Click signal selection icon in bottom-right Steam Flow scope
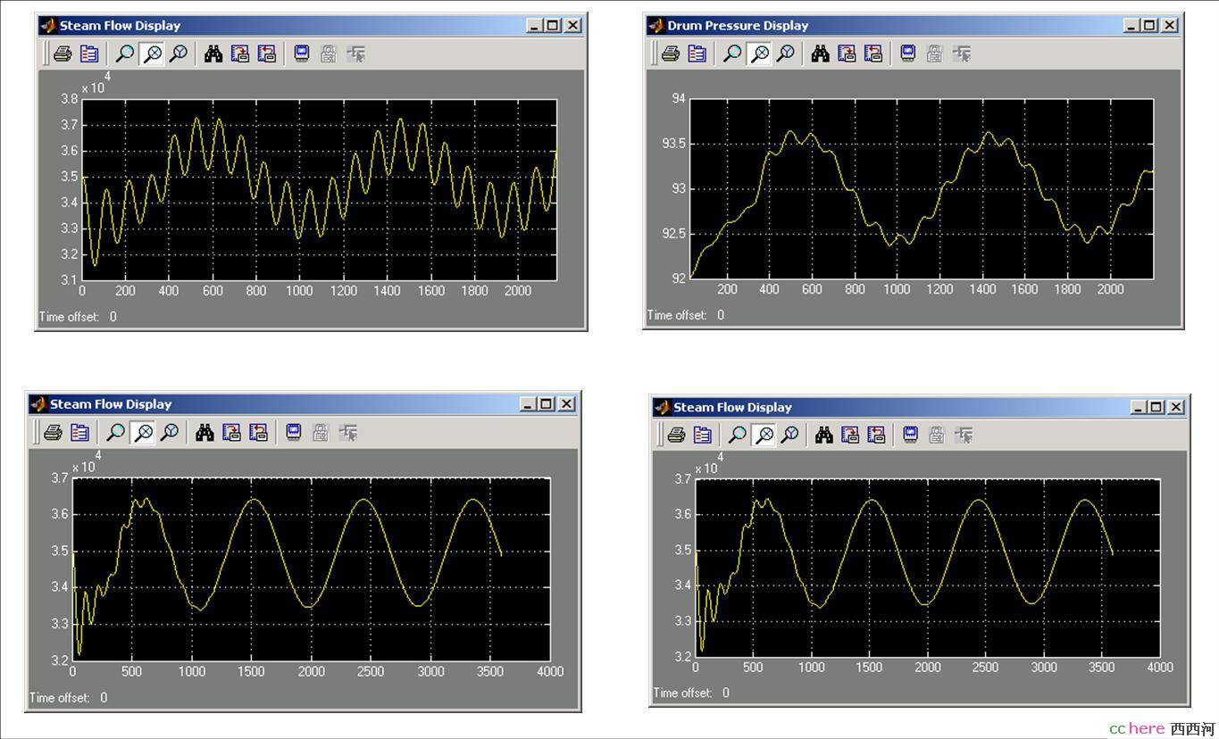Image resolution: width=1219 pixels, height=739 pixels. click(x=964, y=435)
